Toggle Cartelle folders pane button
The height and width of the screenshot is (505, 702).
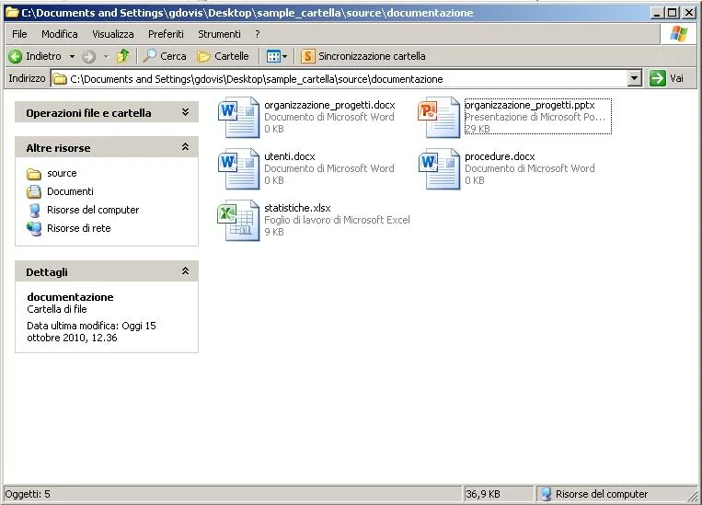pos(223,56)
